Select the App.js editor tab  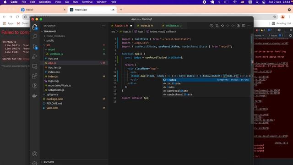click(x=121, y=26)
